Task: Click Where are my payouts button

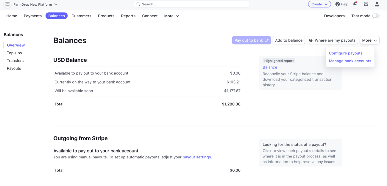Action: (x=332, y=40)
